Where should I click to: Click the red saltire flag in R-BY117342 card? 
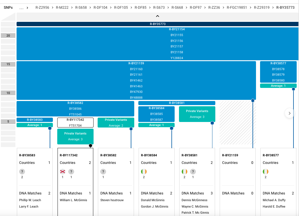pyautogui.click(x=62, y=171)
